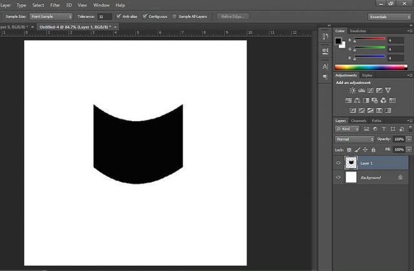Image resolution: width=414 pixels, height=271 pixels.
Task: Filter layers by type layers icon
Action: tap(383, 130)
